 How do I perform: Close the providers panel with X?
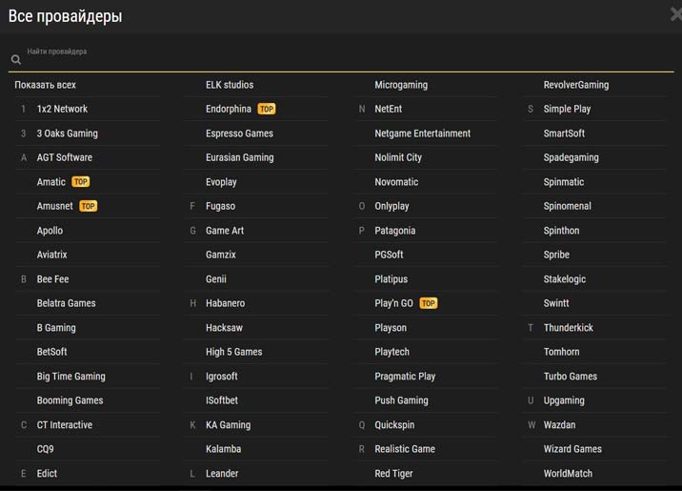[675, 13]
